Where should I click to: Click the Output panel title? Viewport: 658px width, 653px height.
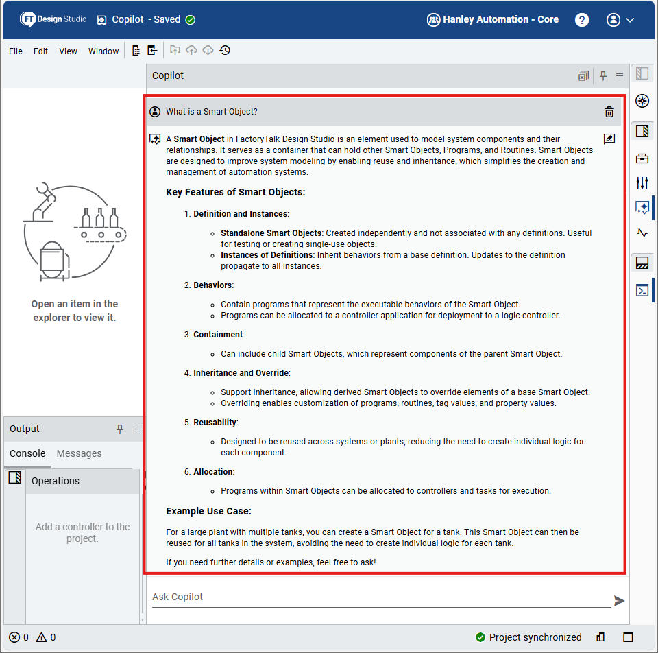[25, 429]
